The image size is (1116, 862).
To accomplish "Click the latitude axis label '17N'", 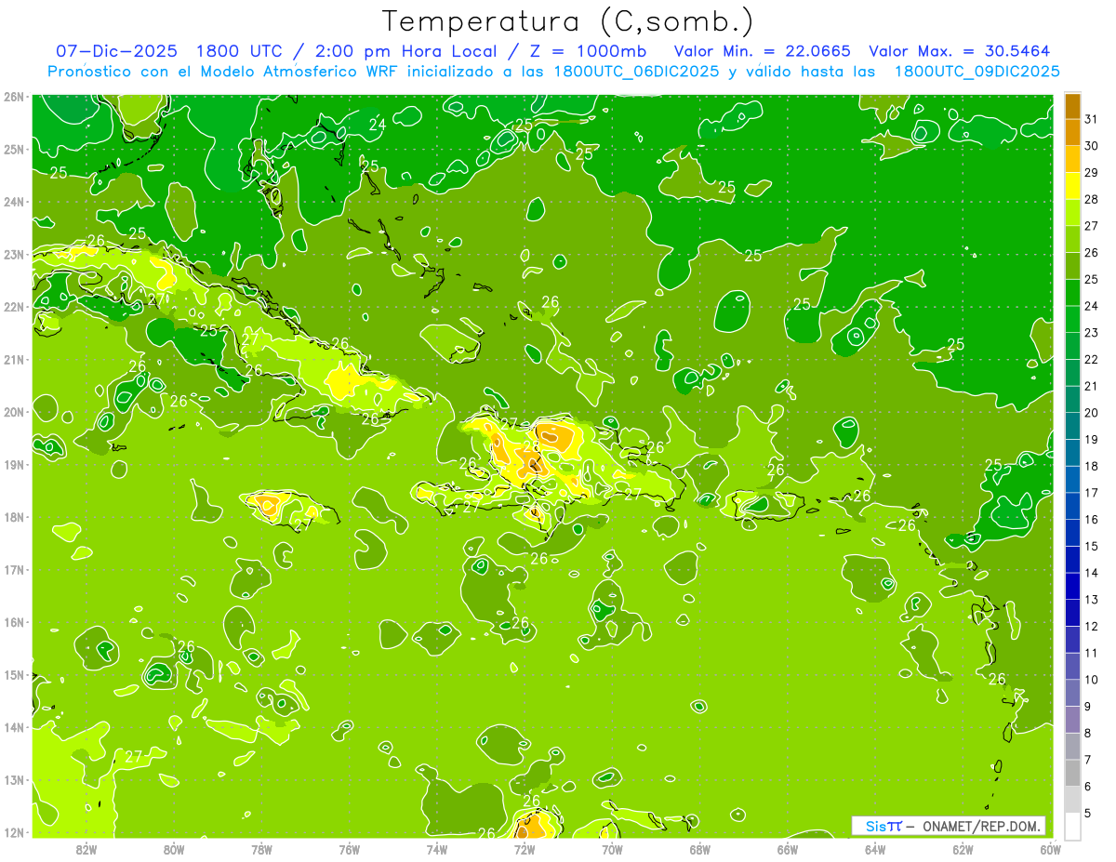I will point(14,570).
